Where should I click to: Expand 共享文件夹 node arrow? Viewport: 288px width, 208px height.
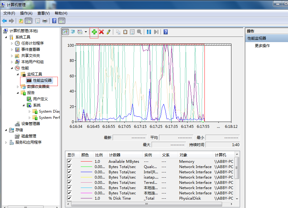12,56
